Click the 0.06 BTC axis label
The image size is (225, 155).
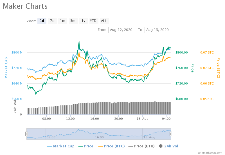coord(207,83)
